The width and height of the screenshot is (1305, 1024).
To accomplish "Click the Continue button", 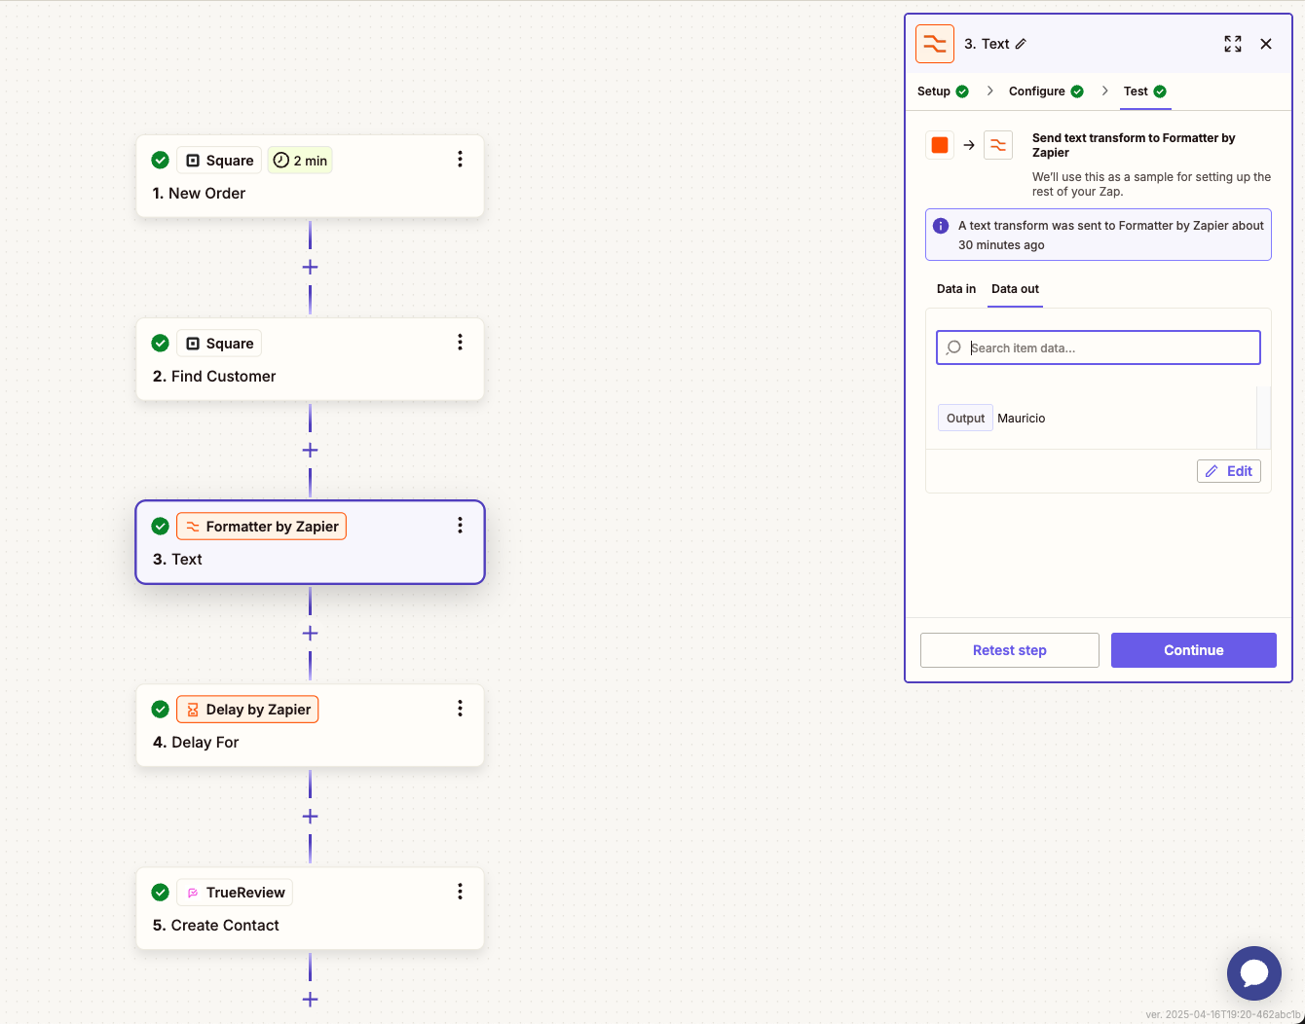I will (1194, 650).
